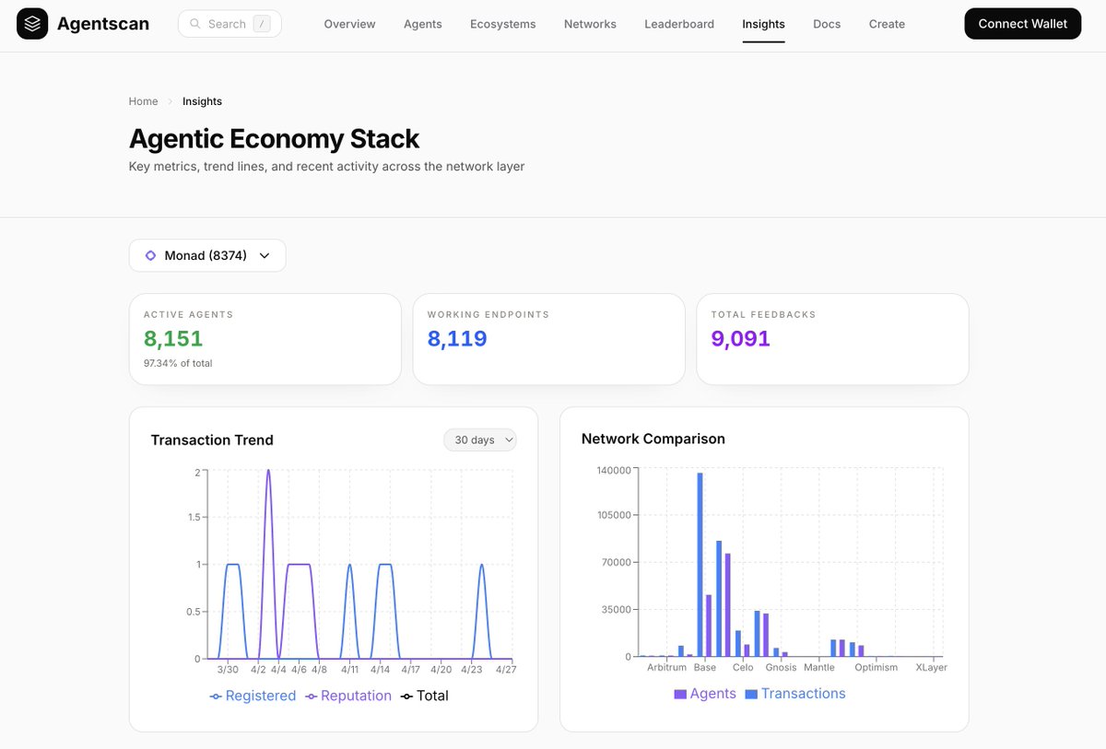Click the Home breadcrumb link
Screen dimensions: 1106x749
click(x=143, y=101)
